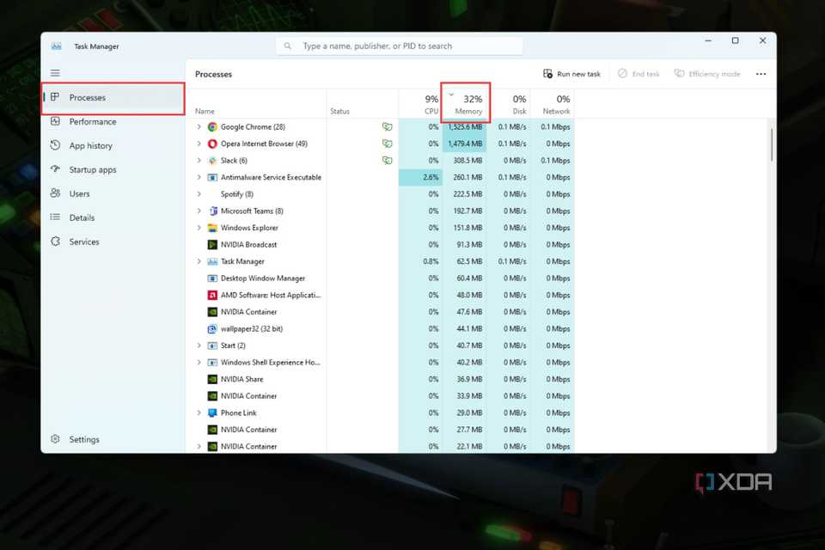Open Task Manager Settings
The image size is (825, 550).
click(83, 440)
